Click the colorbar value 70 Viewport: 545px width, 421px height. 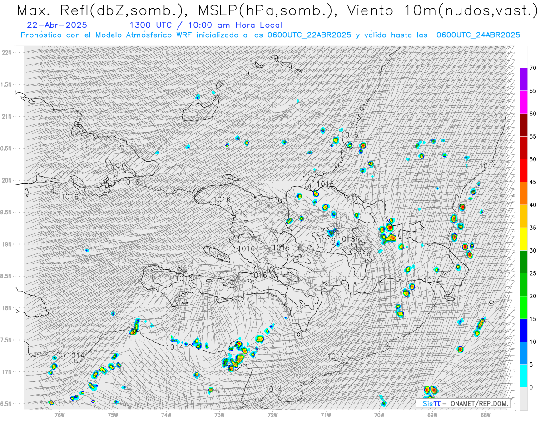click(533, 68)
